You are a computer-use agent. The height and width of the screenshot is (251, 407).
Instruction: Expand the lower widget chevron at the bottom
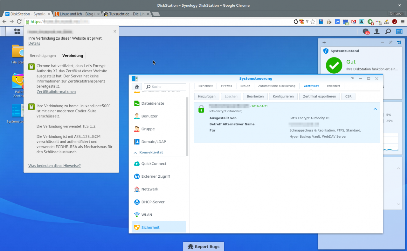[398, 204]
